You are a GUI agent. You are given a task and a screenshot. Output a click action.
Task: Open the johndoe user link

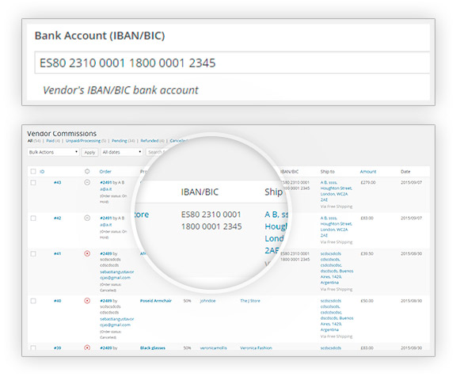click(207, 301)
